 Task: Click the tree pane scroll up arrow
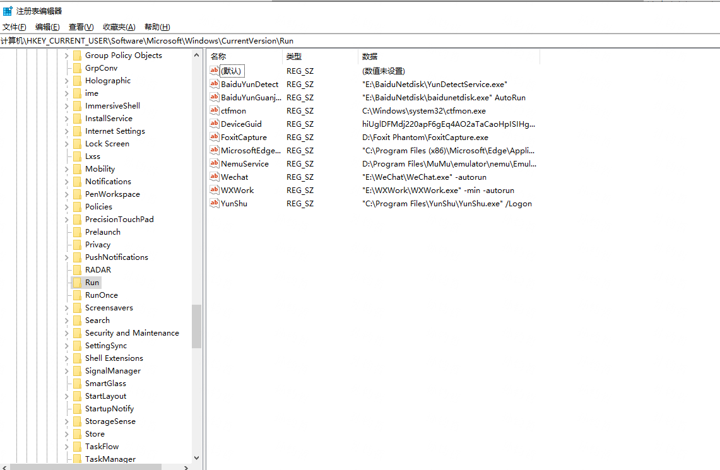[x=196, y=55]
